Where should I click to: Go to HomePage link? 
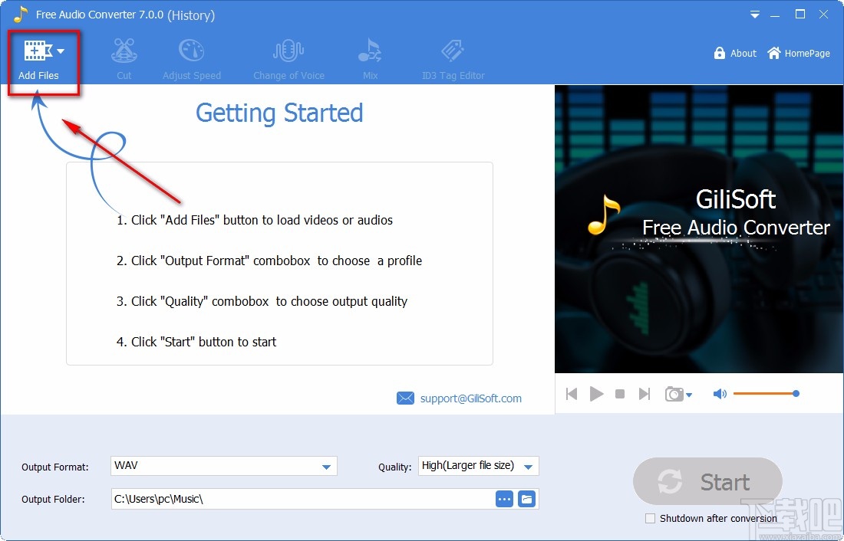pos(799,53)
